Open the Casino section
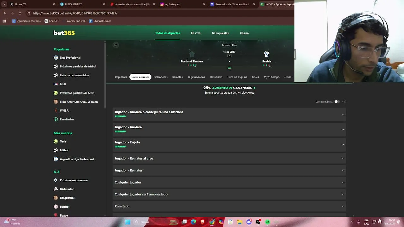The height and width of the screenshot is (227, 404). click(x=244, y=33)
